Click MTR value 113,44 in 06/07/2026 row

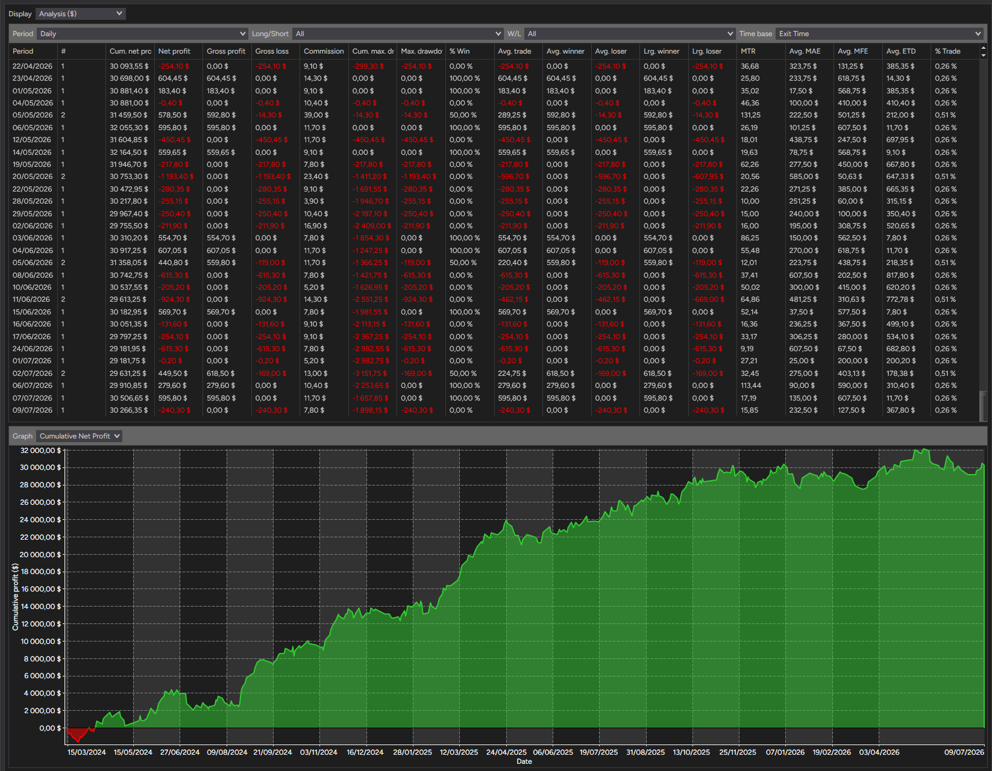click(751, 385)
